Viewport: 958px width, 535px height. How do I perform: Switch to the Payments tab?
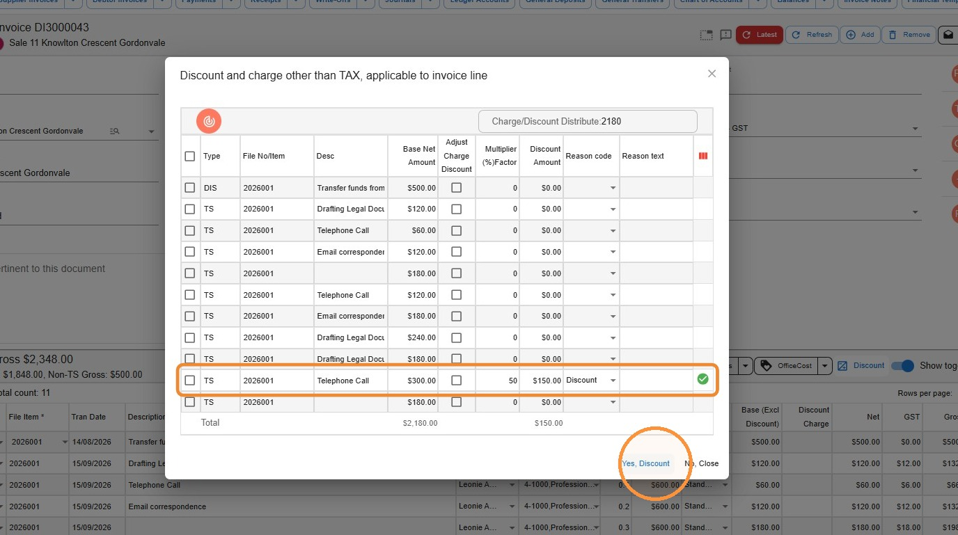pyautogui.click(x=199, y=2)
